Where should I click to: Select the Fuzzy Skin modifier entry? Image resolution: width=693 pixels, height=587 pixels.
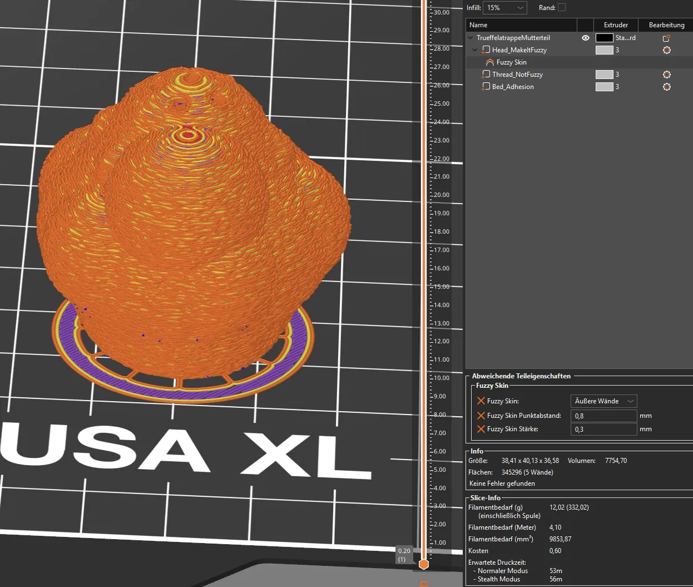[x=512, y=62]
